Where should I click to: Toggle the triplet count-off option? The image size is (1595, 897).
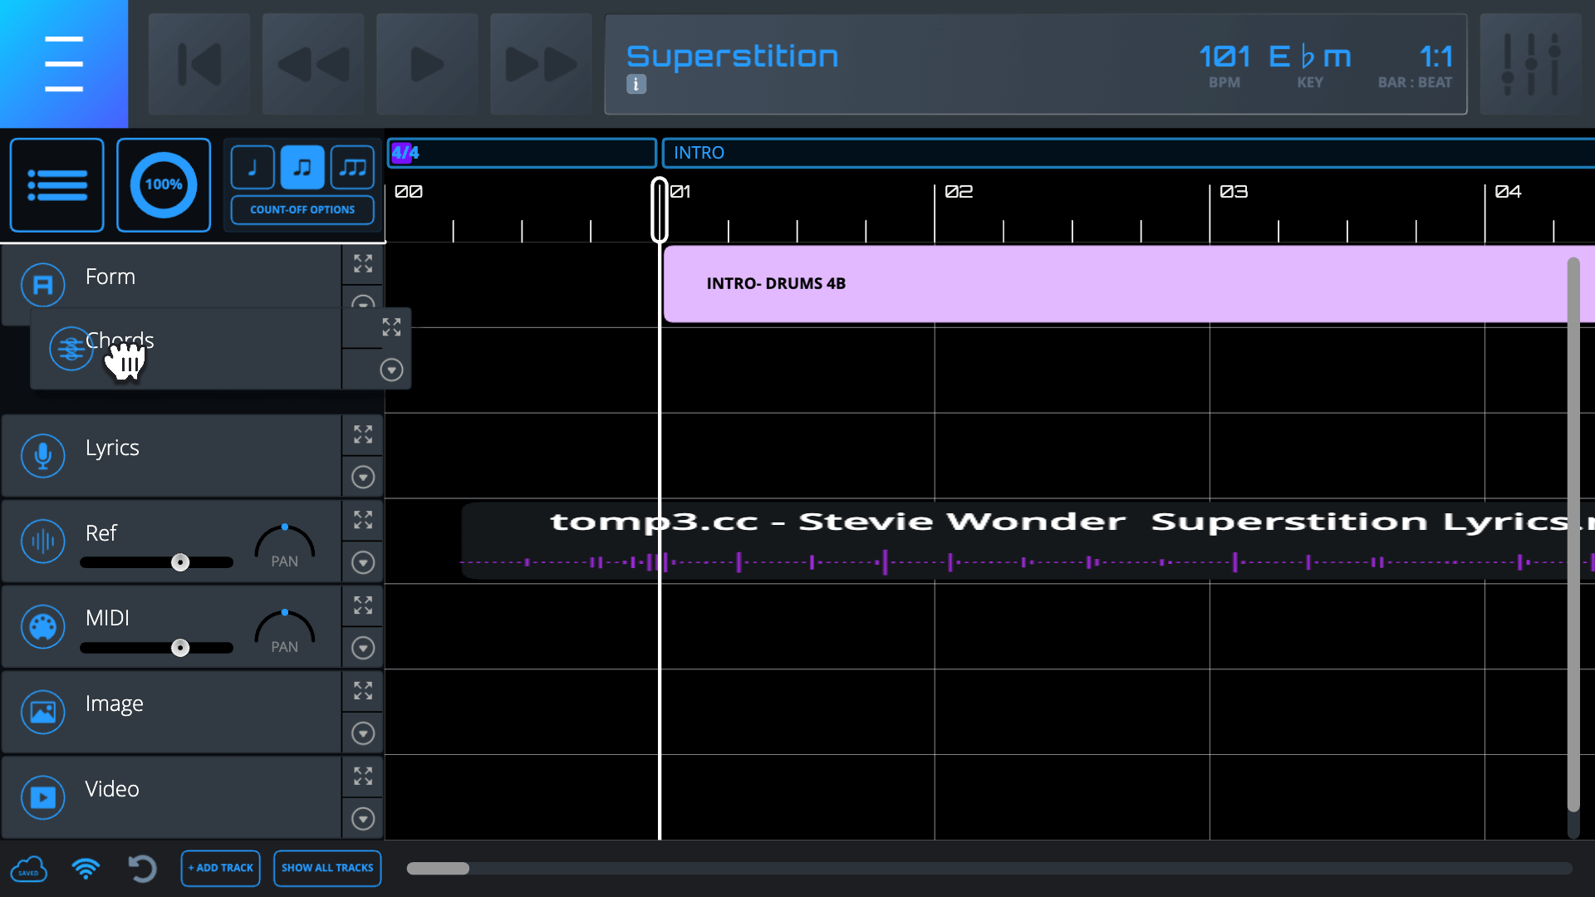coord(351,167)
